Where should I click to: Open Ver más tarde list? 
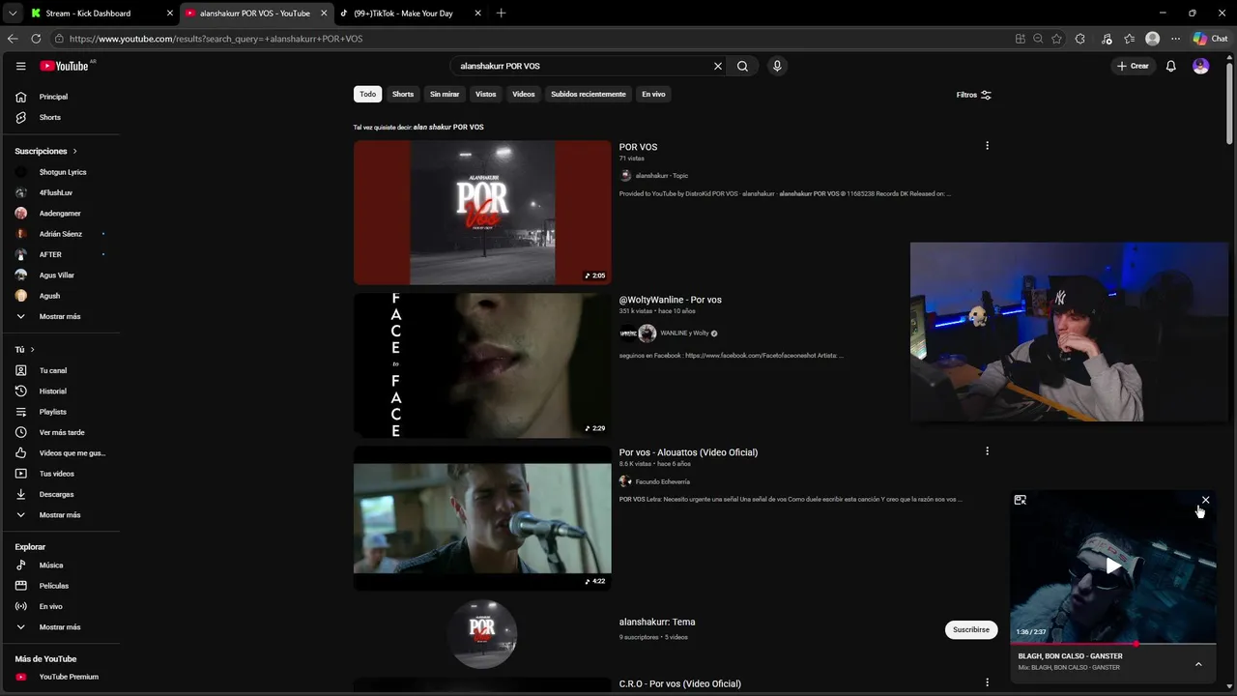pos(60,432)
